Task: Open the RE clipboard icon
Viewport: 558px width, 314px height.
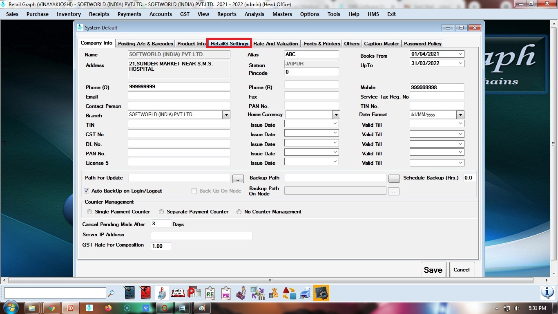Action: click(210, 293)
